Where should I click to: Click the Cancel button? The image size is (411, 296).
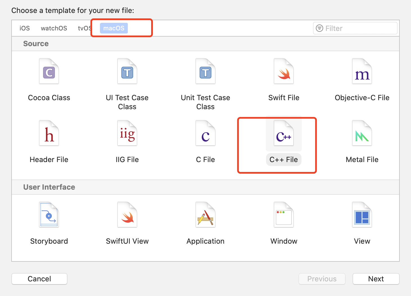click(39, 279)
